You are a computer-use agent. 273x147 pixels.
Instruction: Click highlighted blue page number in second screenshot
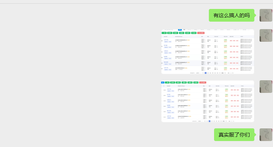point(210,121)
